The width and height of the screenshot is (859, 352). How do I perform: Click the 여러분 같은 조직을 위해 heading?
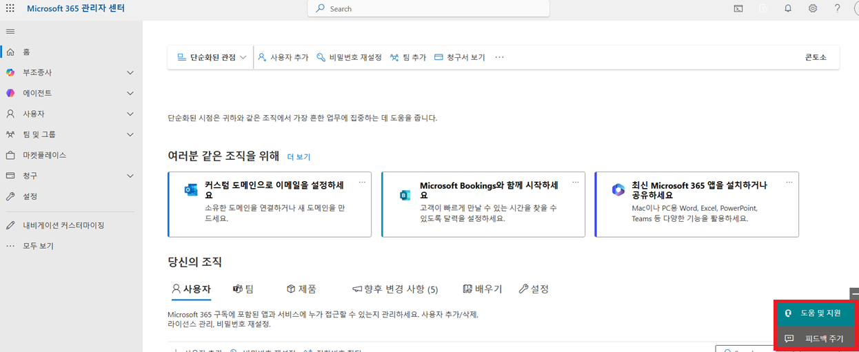coord(224,156)
